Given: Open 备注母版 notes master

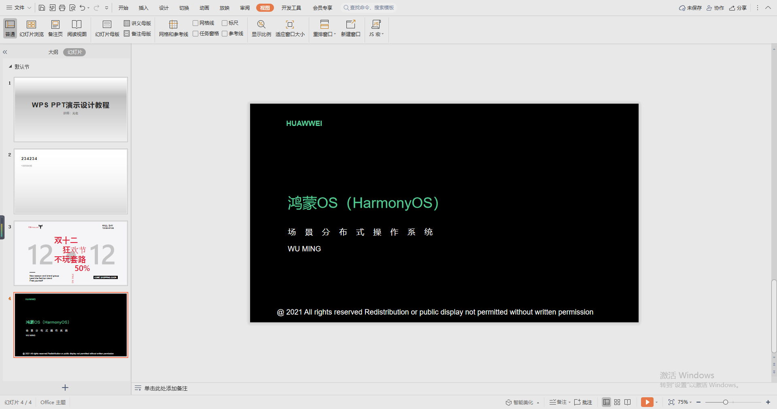Looking at the screenshot, I should coord(138,34).
